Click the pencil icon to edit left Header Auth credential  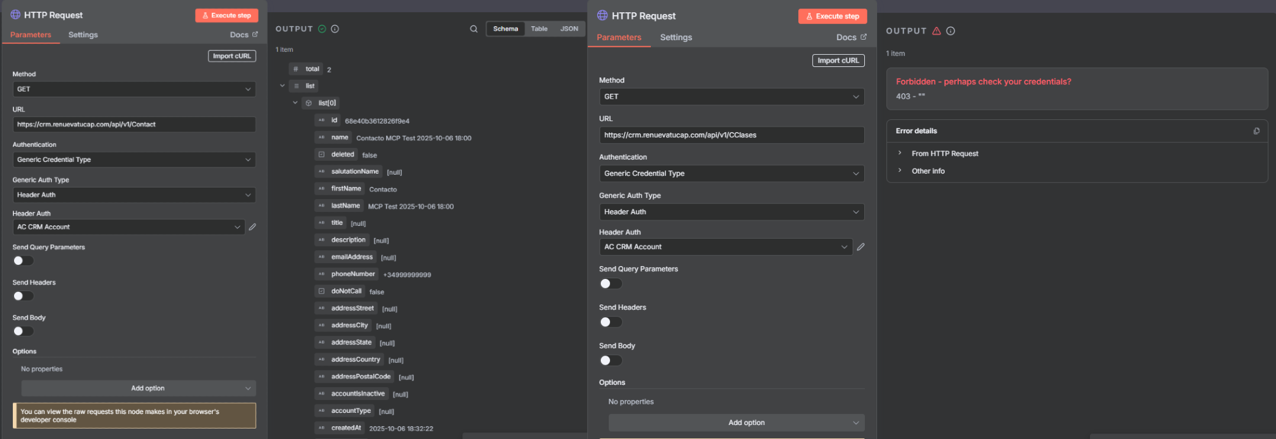point(253,227)
